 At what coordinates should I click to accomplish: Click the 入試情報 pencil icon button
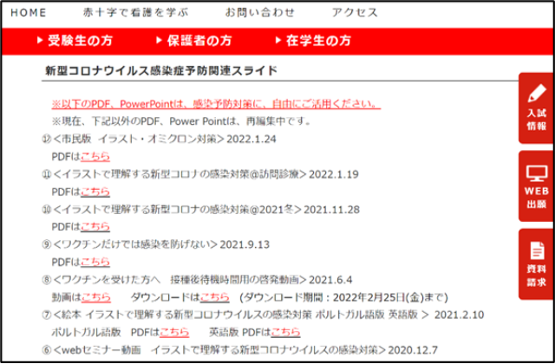point(536,108)
